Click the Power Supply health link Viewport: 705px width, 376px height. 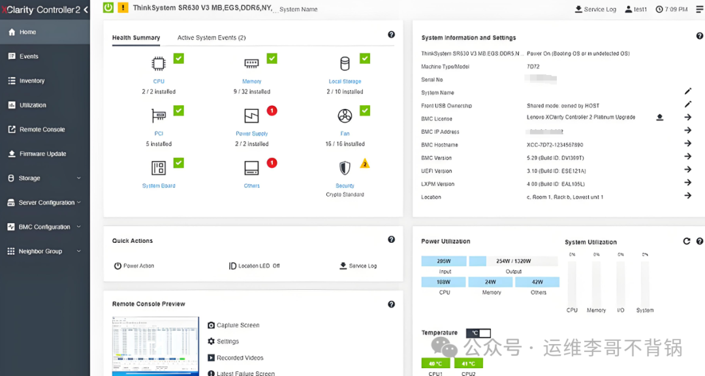click(251, 133)
